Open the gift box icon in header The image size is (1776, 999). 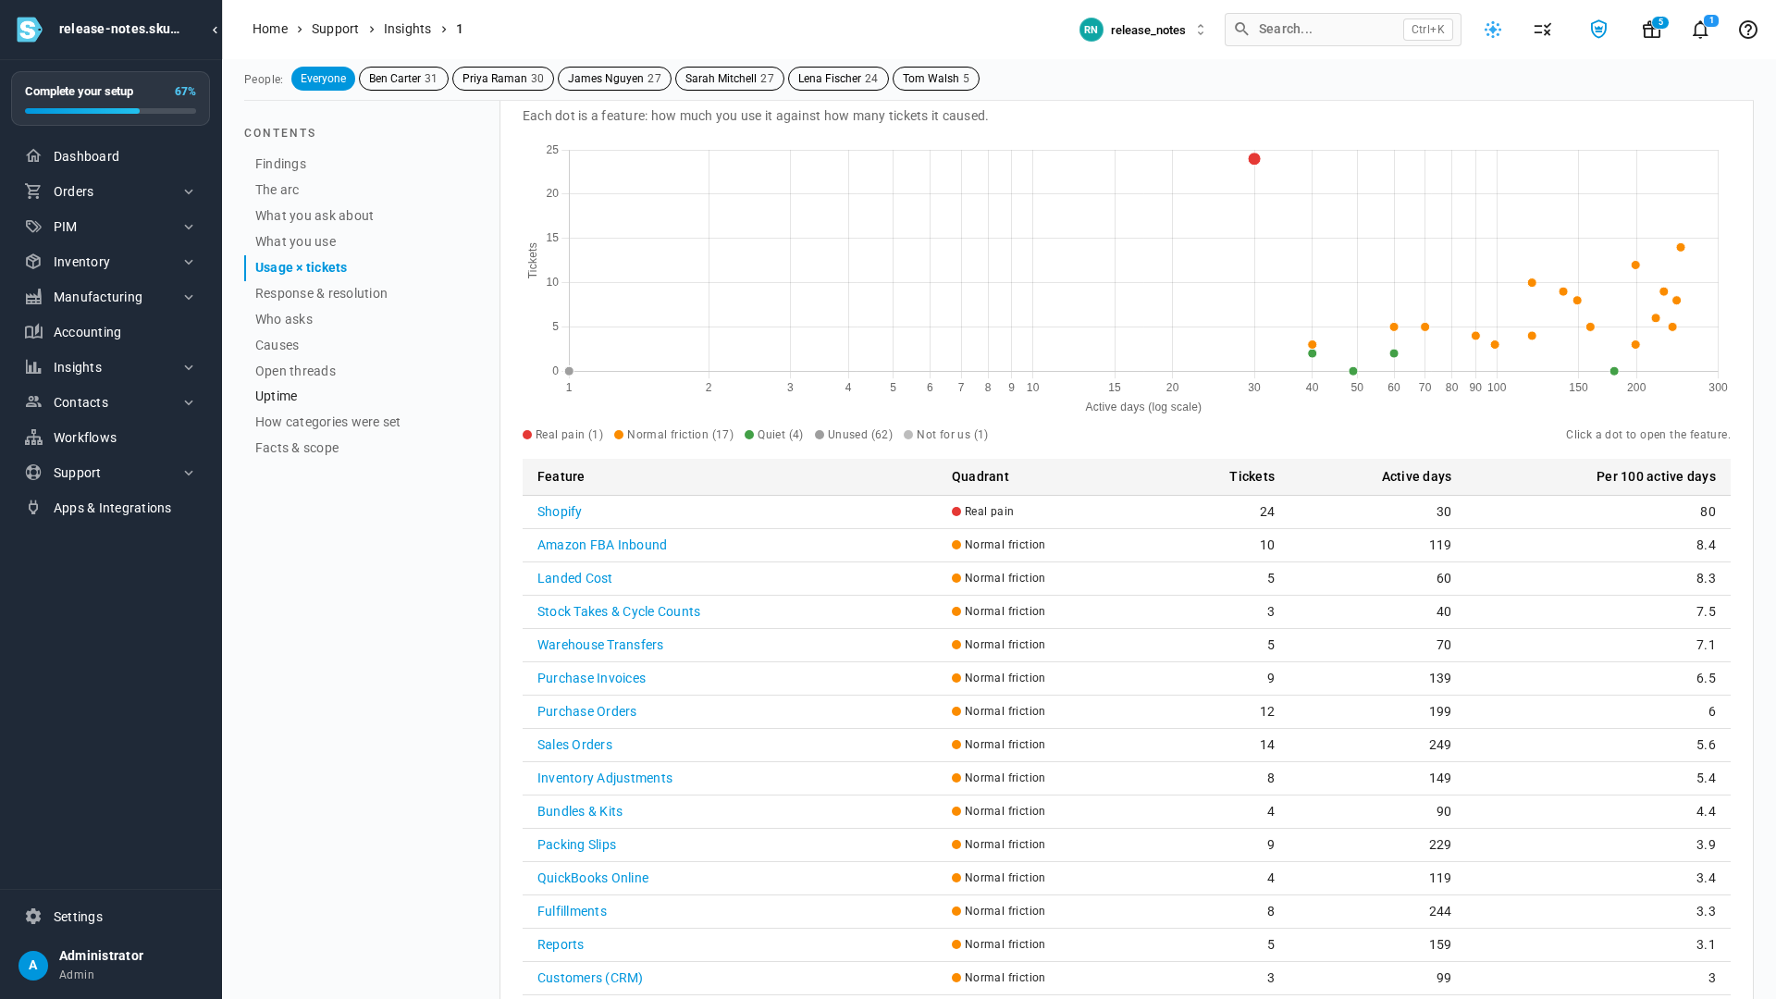[1651, 30]
